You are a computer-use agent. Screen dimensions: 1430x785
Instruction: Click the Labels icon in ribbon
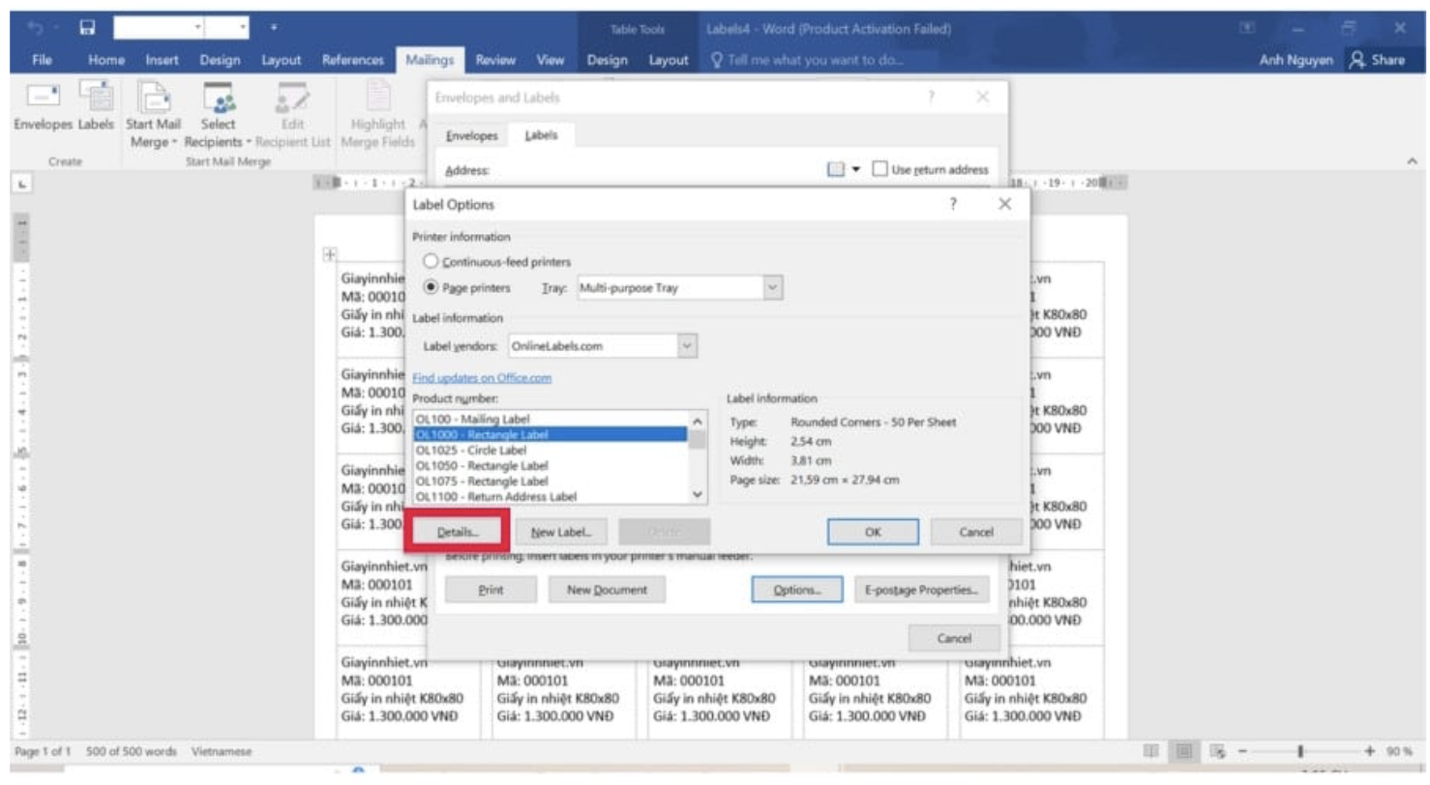tap(95, 97)
